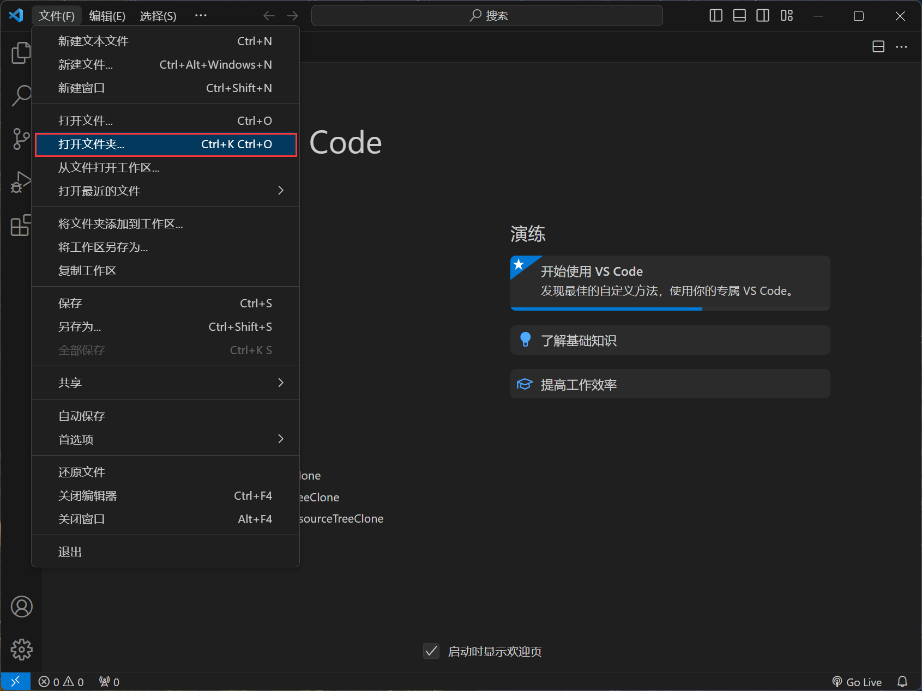Open recent folder ending eeClone
The image size is (922, 691).
(x=320, y=497)
